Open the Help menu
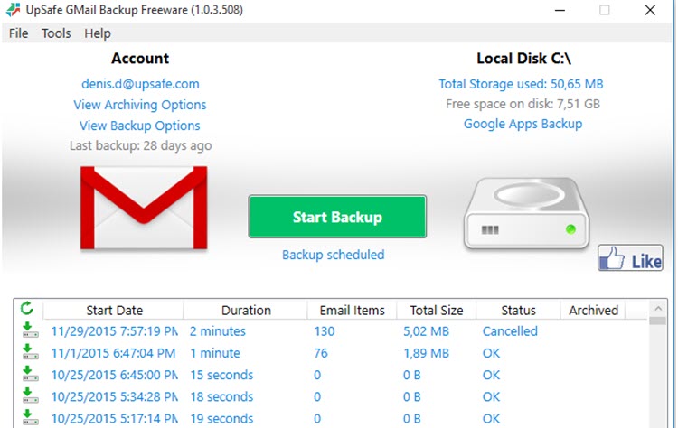 98,33
